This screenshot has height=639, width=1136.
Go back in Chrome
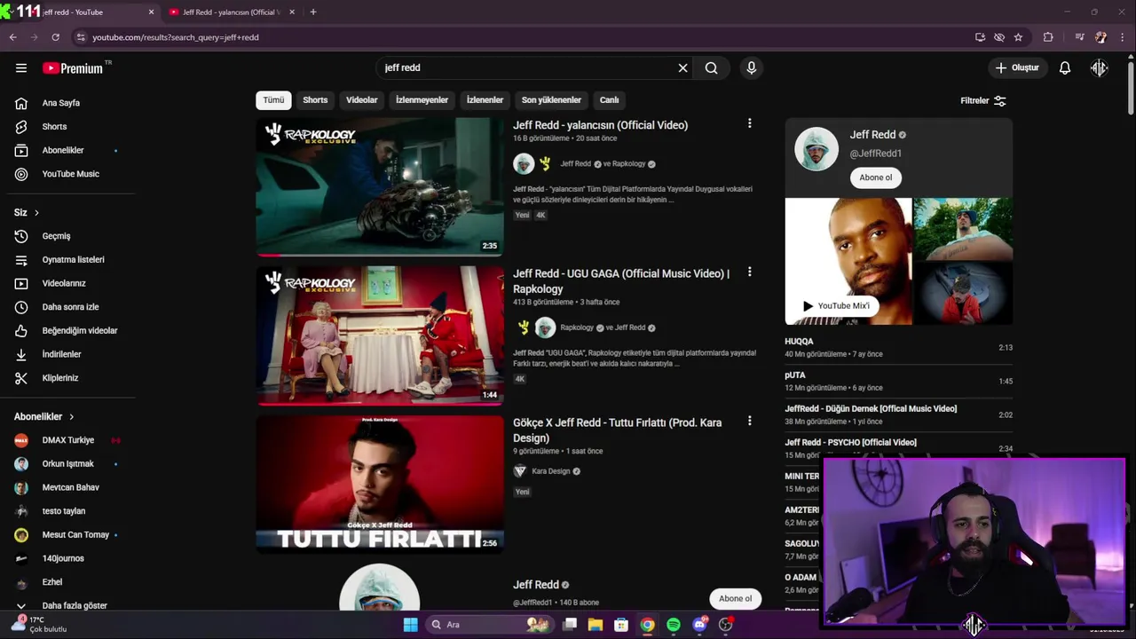tap(12, 37)
